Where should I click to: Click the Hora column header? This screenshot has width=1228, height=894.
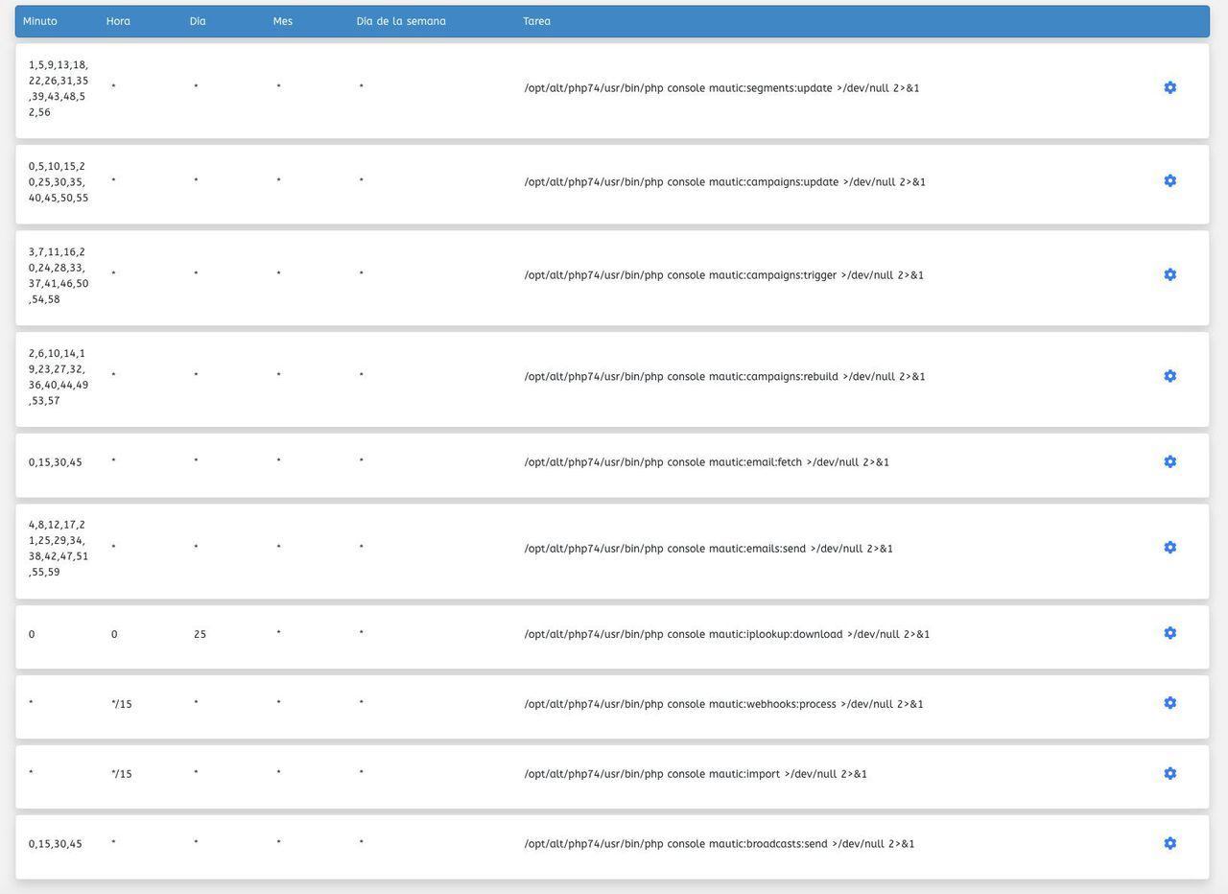(x=118, y=21)
